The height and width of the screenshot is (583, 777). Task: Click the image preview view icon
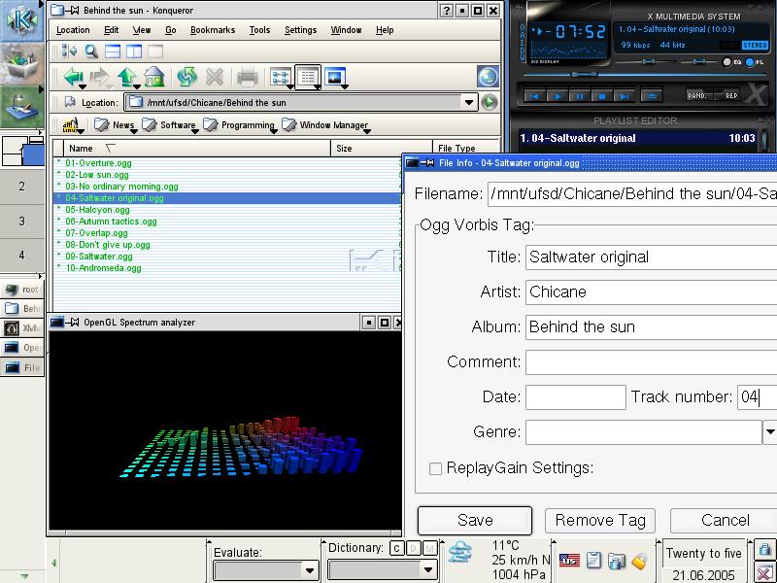click(335, 78)
